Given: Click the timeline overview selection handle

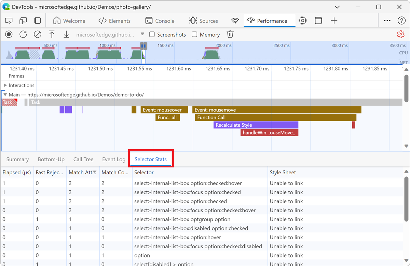Looking at the screenshot, I should pos(144,46).
